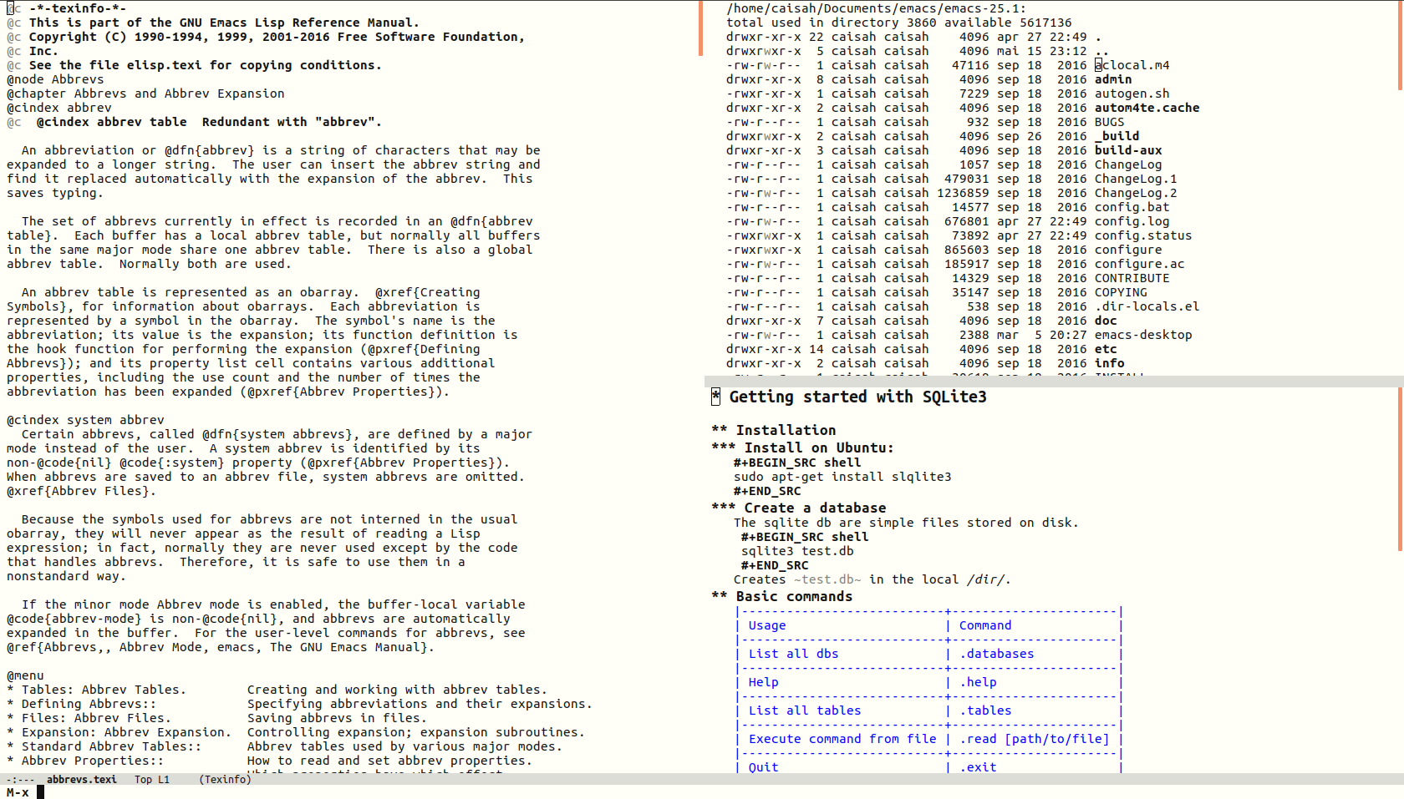Click the dired path header /home/caisah/Documents/emacs/emacs-25.1
This screenshot has height=799, width=1404.
[876, 8]
